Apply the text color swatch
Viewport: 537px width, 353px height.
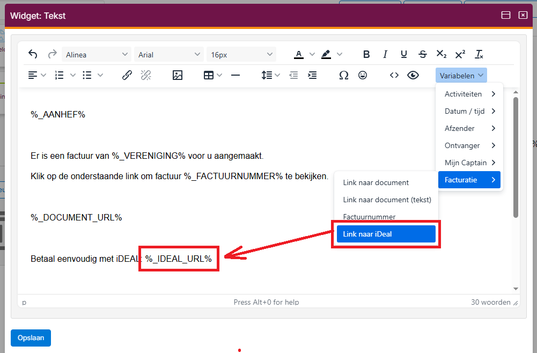pos(299,54)
